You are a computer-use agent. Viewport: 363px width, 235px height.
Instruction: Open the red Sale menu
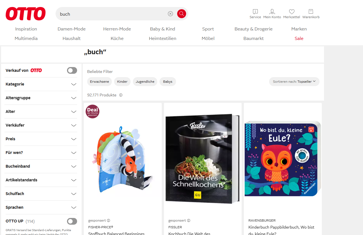299,39
